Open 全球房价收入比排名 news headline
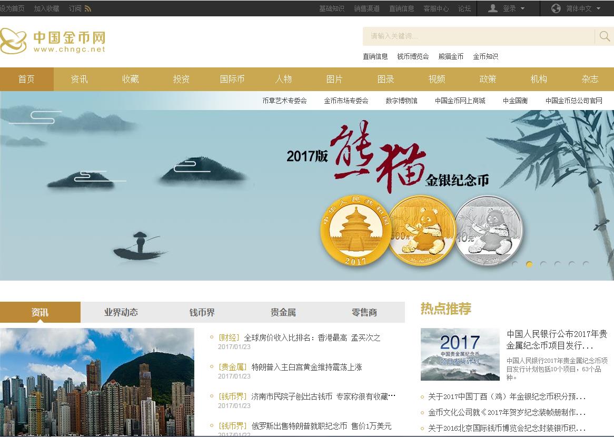The image size is (614, 437). [x=312, y=337]
